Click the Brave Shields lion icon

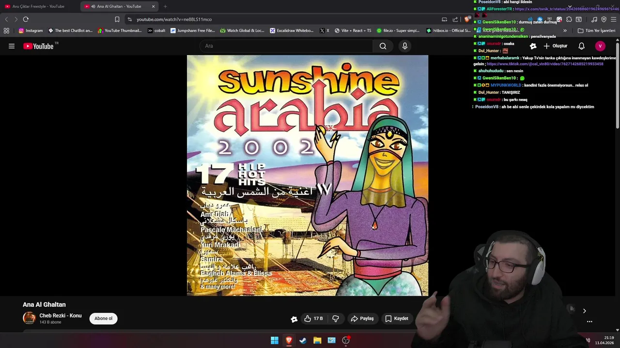pyautogui.click(x=467, y=19)
